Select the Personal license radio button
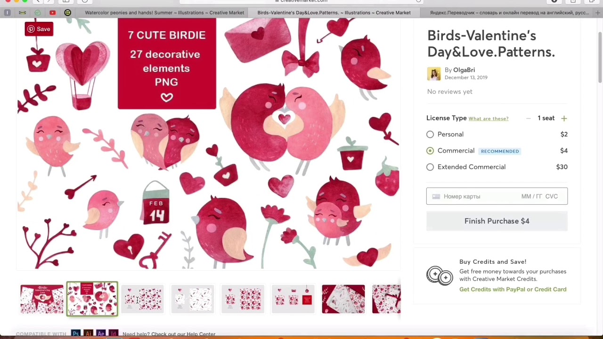Image resolution: width=603 pixels, height=339 pixels. (x=430, y=135)
